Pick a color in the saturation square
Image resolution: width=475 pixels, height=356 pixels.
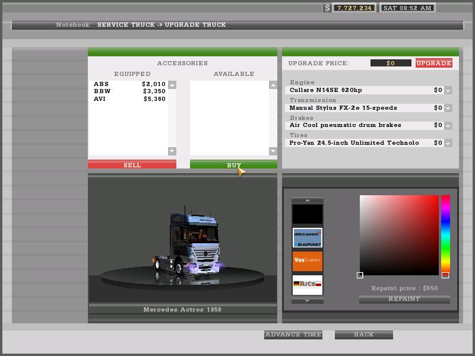pos(399,235)
